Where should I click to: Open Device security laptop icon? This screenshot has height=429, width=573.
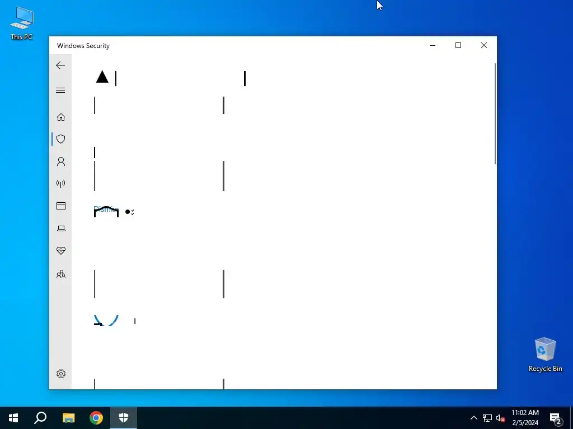click(x=61, y=228)
